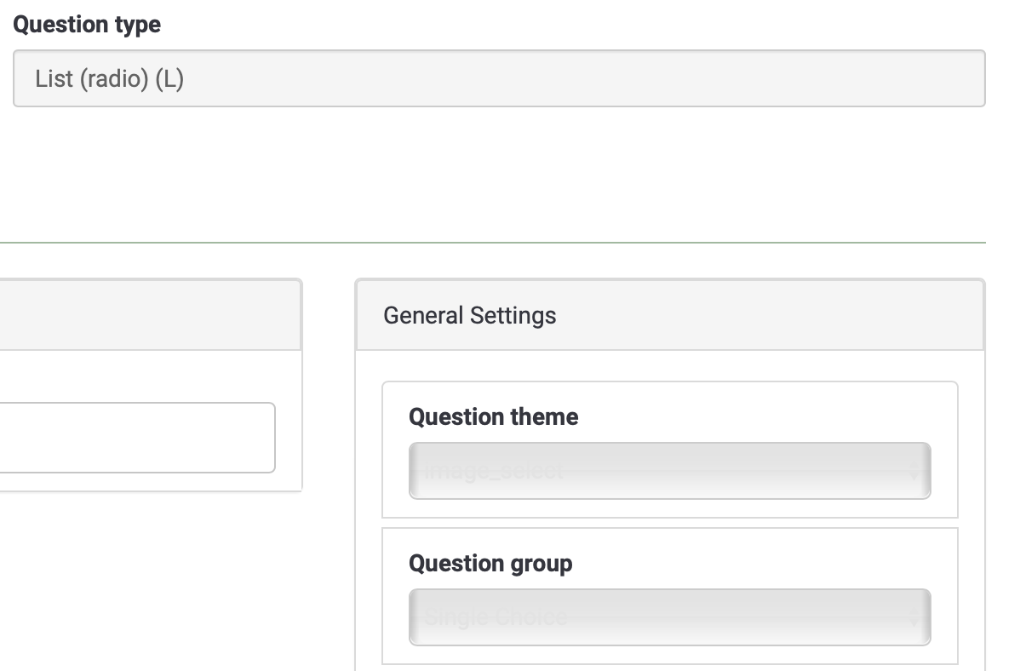Select the faded 'image_select' theme value
1020x671 pixels.
pyautogui.click(x=494, y=470)
